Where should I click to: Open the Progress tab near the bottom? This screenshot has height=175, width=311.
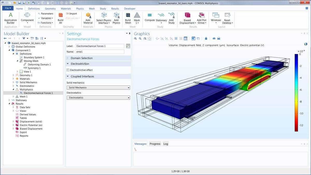(x=155, y=144)
